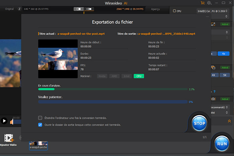Expand the recommandé model dropdown
Screen dimensions: 234x156
(x=221, y=107)
